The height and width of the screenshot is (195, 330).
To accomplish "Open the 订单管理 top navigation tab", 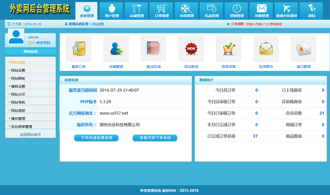I will (162, 11).
